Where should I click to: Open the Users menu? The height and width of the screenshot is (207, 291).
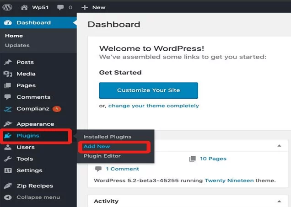click(26, 147)
